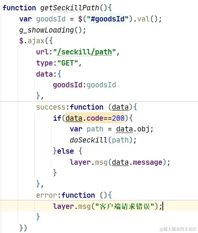The height and width of the screenshot is (233, 198).
Task: Click the var path declaration
Action: tap(87, 129)
